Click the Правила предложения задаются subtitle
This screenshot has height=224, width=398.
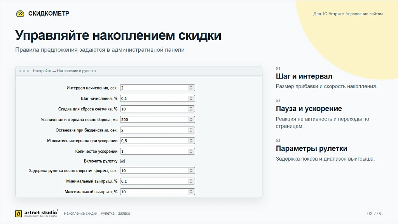tap(100, 50)
